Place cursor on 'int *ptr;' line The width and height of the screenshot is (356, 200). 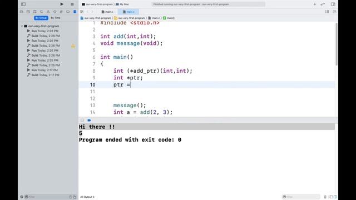coord(128,78)
